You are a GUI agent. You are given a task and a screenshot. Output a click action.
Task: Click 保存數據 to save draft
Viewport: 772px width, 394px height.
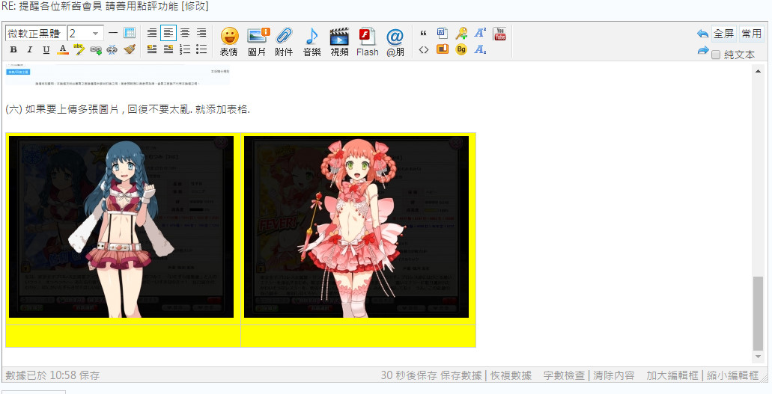click(461, 375)
